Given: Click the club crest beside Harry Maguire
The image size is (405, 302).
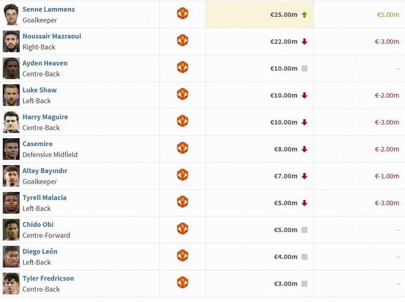Looking at the screenshot, I should coord(182,121).
